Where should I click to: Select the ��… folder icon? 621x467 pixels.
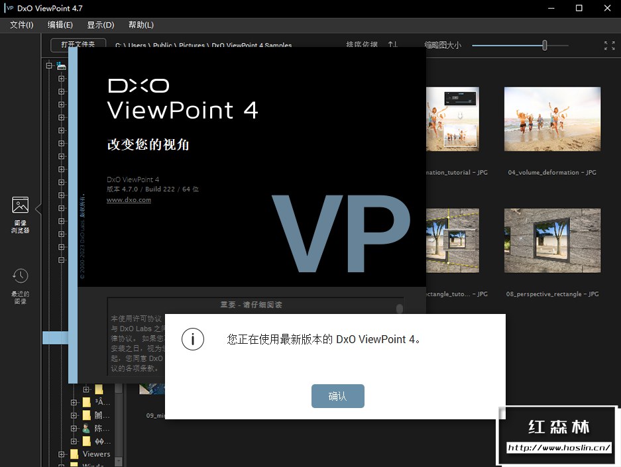coord(86,441)
